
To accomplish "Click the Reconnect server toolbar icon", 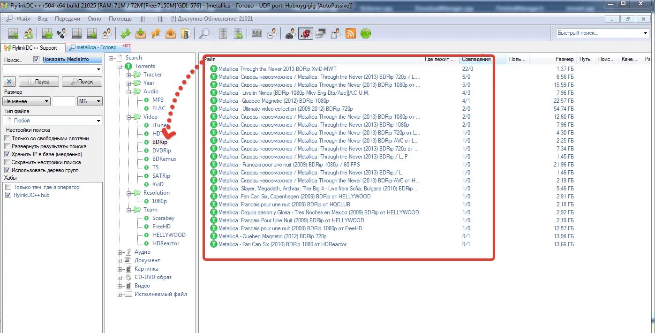I will 14,33.
